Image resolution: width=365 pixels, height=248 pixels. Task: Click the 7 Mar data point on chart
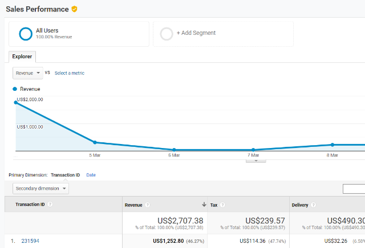point(253,150)
